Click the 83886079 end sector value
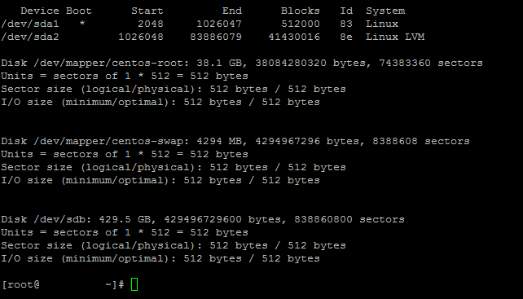 (216, 37)
